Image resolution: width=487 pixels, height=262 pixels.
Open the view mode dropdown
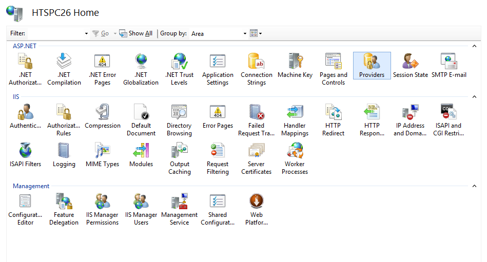click(x=256, y=33)
